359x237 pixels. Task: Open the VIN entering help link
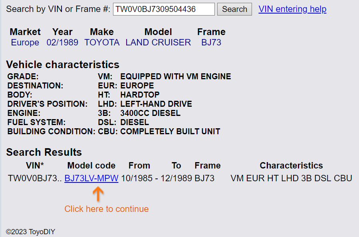(292, 9)
